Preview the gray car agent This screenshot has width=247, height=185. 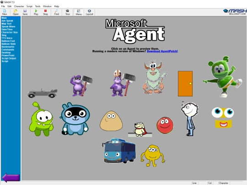(43, 93)
